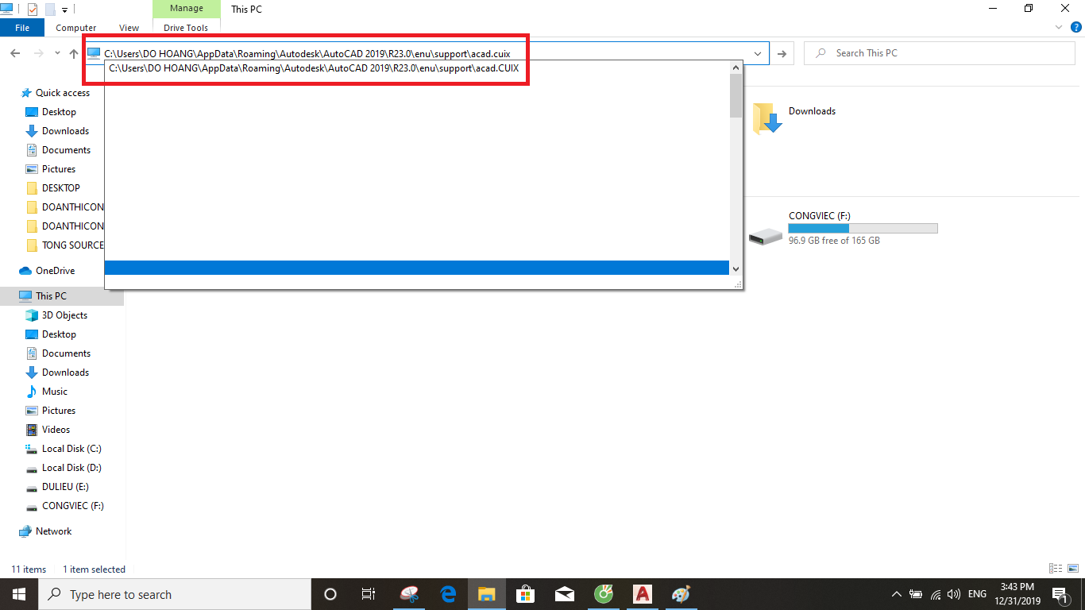This screenshot has width=1085, height=610.
Task: Switch to Large icons view in the status bar
Action: 1073,569
